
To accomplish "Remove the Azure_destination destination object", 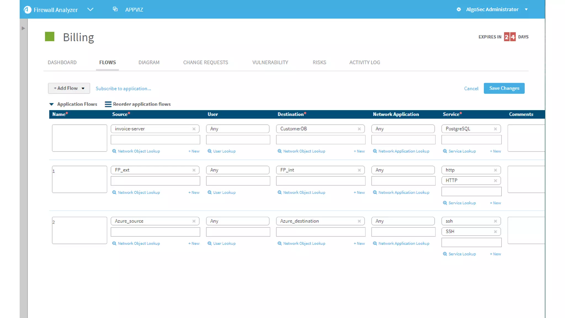I will (x=359, y=221).
